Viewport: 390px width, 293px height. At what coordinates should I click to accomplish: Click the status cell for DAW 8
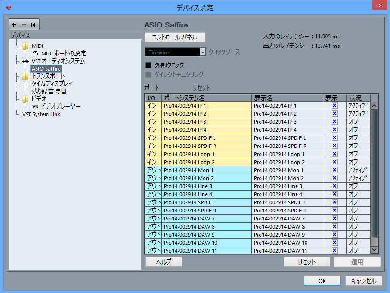[358, 227]
